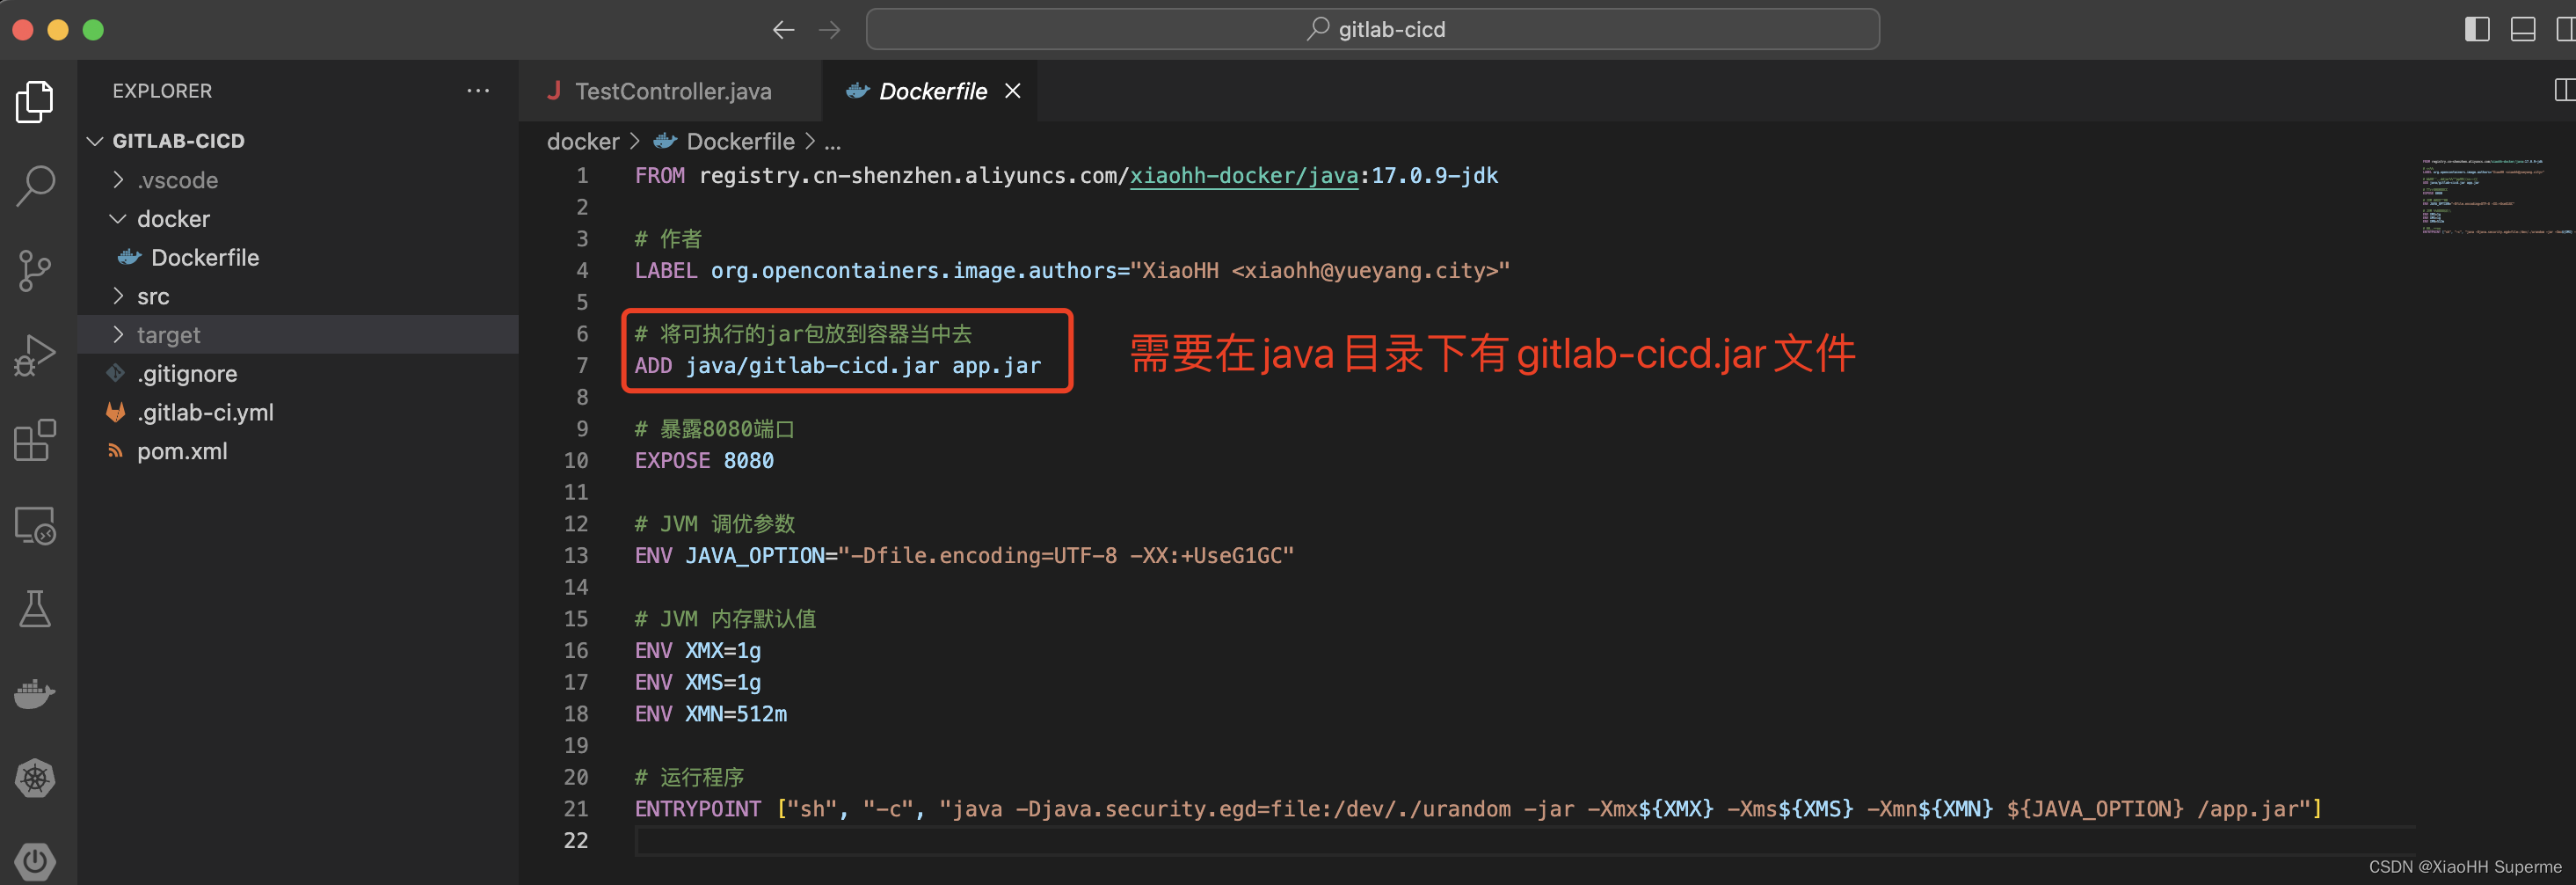Screen dimensions: 2576x885
Task: Click the ENTRYPOINT instruction line
Action: (x=1477, y=809)
